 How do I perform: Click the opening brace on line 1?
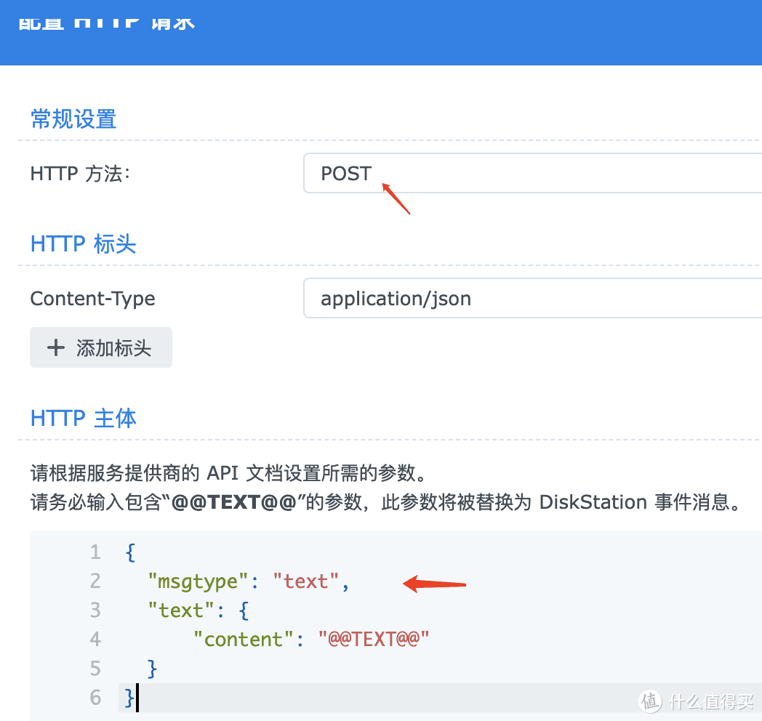point(130,552)
